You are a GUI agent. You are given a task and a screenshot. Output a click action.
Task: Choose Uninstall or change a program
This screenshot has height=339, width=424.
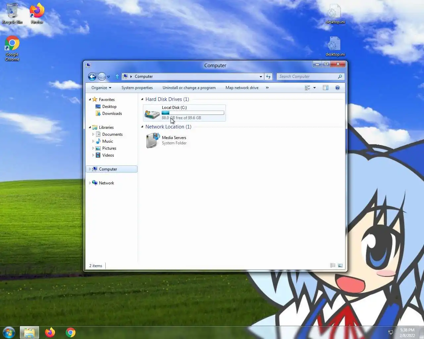pyautogui.click(x=189, y=88)
